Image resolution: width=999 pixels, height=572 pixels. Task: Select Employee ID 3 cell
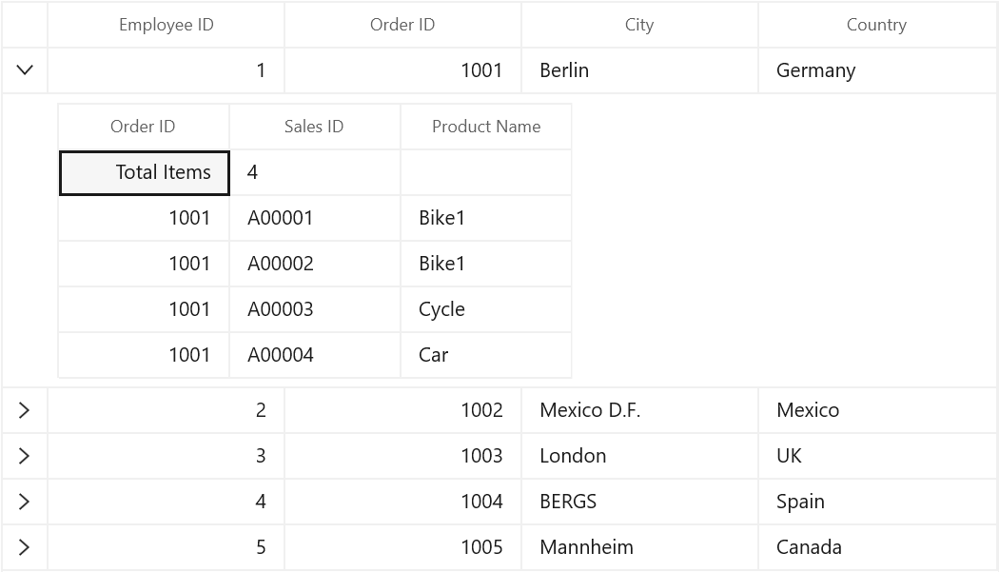click(x=166, y=456)
